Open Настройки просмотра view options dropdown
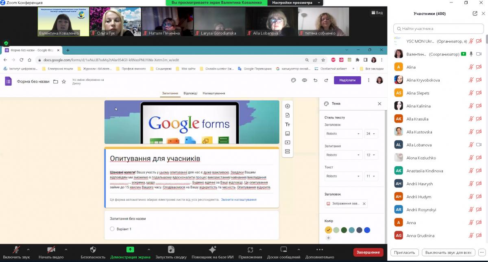Viewport: 488px width, 262px height. point(295,3)
